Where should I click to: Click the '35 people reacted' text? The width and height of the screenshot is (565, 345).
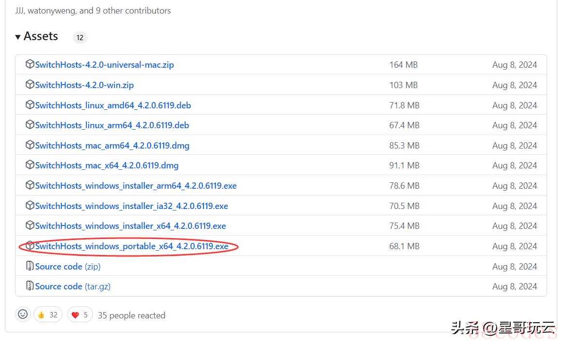point(131,315)
